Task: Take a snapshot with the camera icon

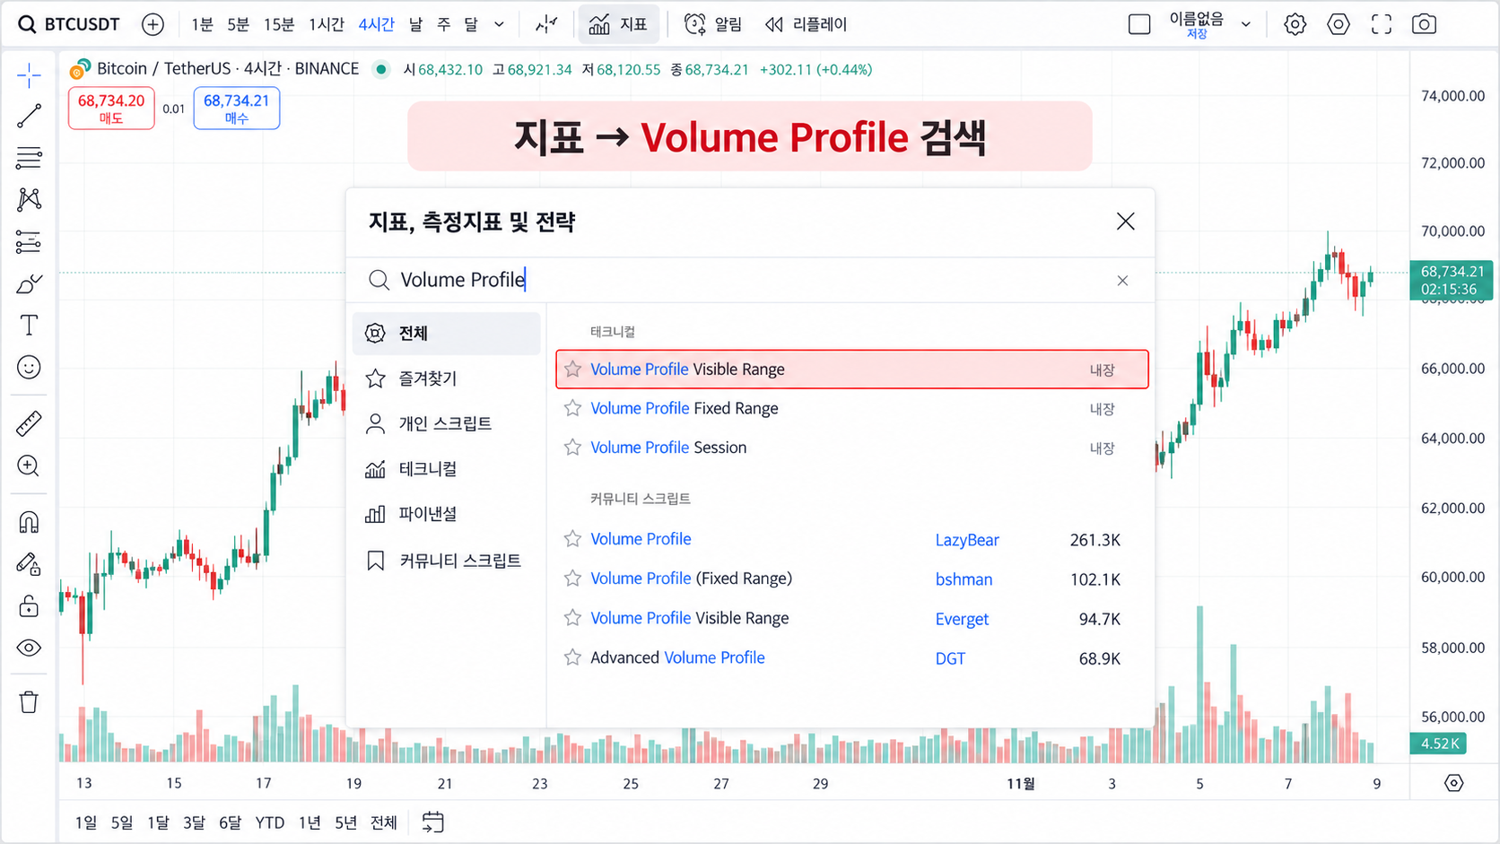Action: point(1424,24)
